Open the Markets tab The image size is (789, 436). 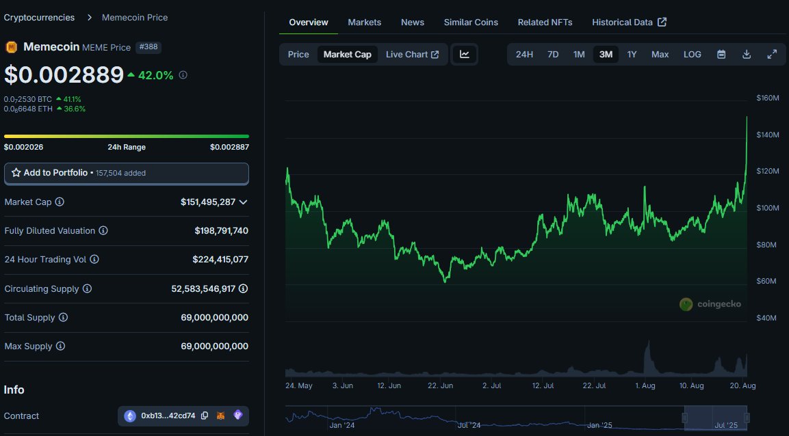(364, 22)
